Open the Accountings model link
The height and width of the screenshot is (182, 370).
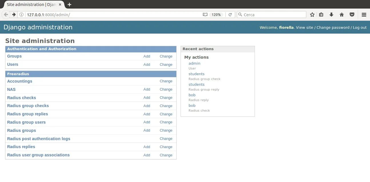pos(20,81)
